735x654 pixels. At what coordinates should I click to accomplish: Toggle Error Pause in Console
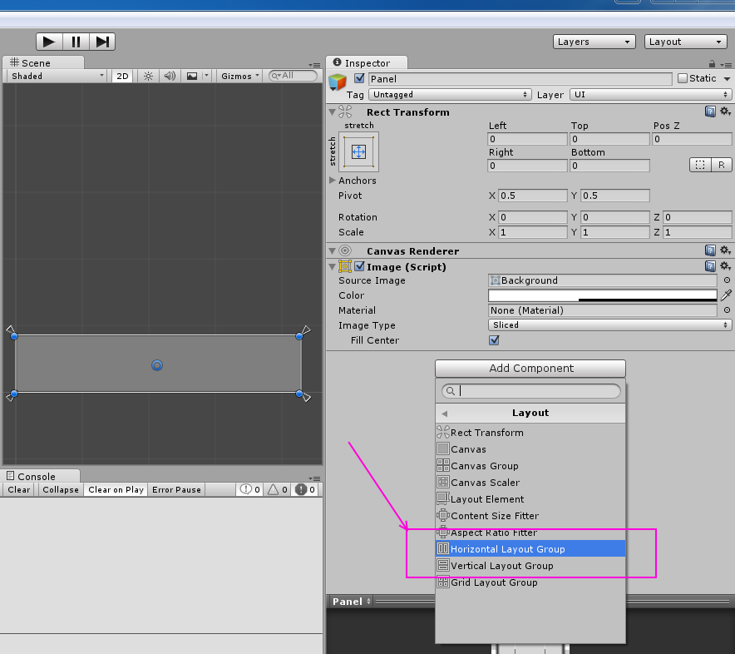176,489
